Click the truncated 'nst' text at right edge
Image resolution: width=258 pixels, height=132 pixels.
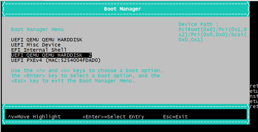click(254, 96)
